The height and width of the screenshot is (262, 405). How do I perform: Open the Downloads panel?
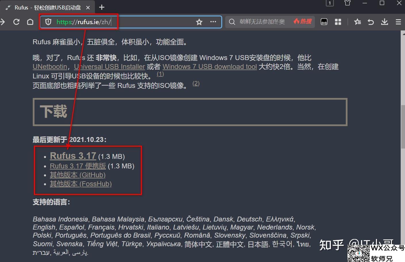(x=384, y=22)
